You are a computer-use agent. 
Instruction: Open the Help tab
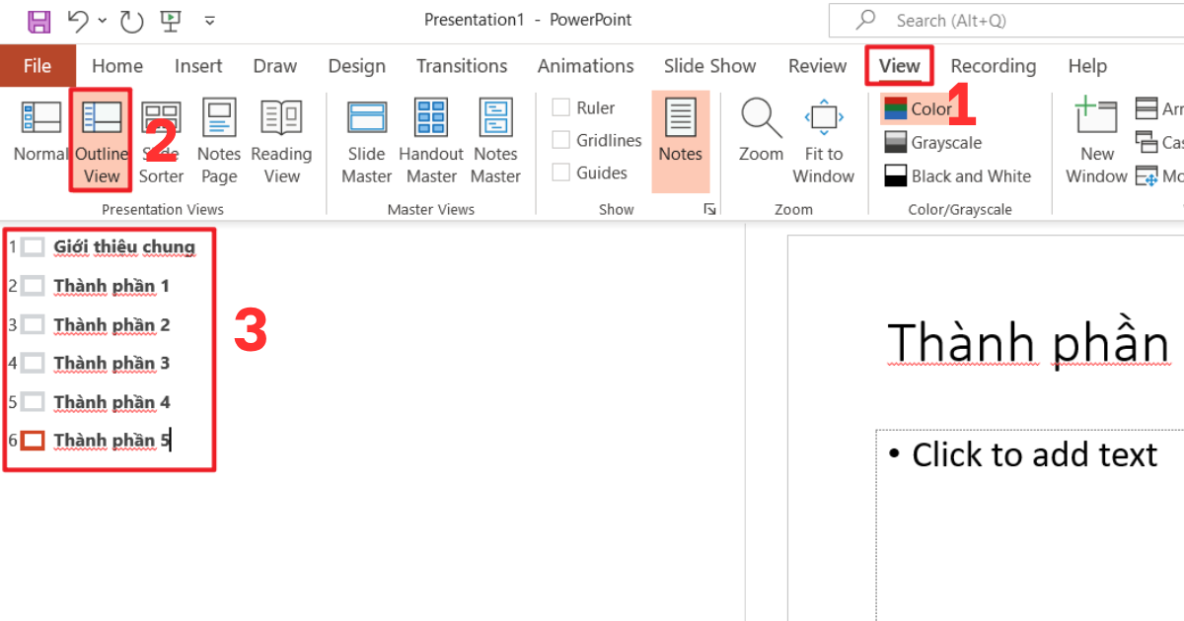[1086, 66]
